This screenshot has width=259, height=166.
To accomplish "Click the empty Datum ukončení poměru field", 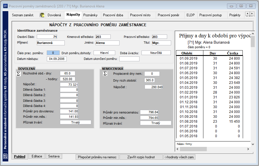I will (x=129, y=59).
